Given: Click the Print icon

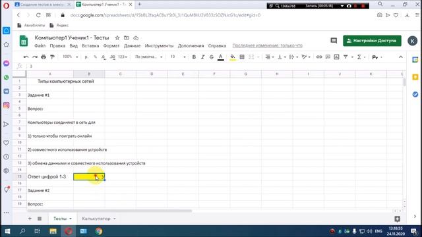Looking at the screenshot, I should [x=44, y=57].
